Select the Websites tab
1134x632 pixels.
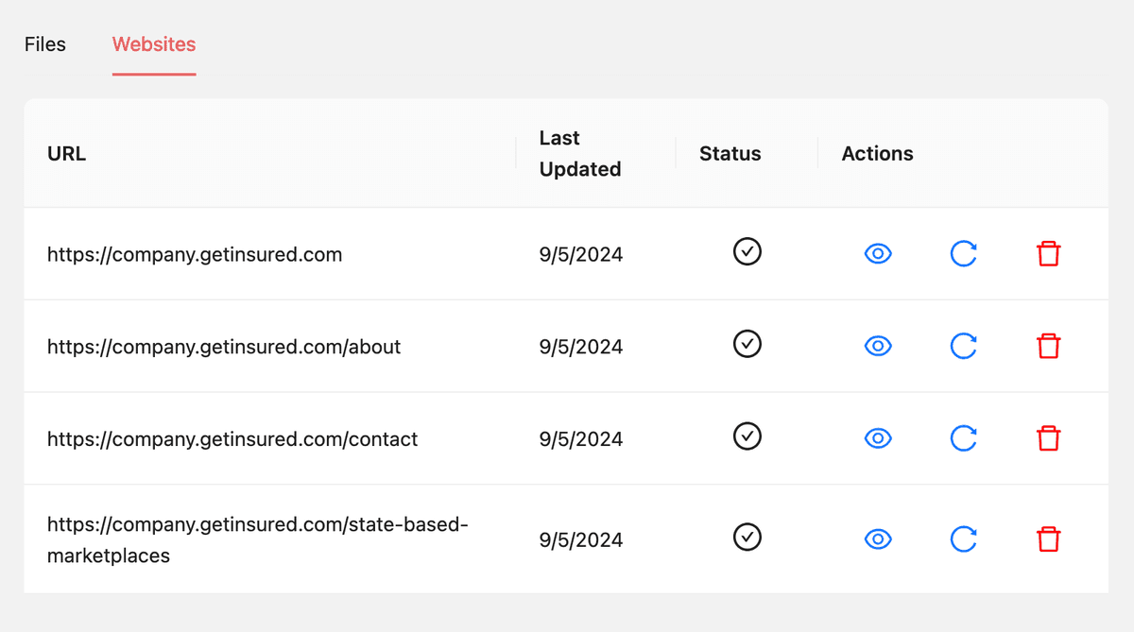(x=153, y=43)
